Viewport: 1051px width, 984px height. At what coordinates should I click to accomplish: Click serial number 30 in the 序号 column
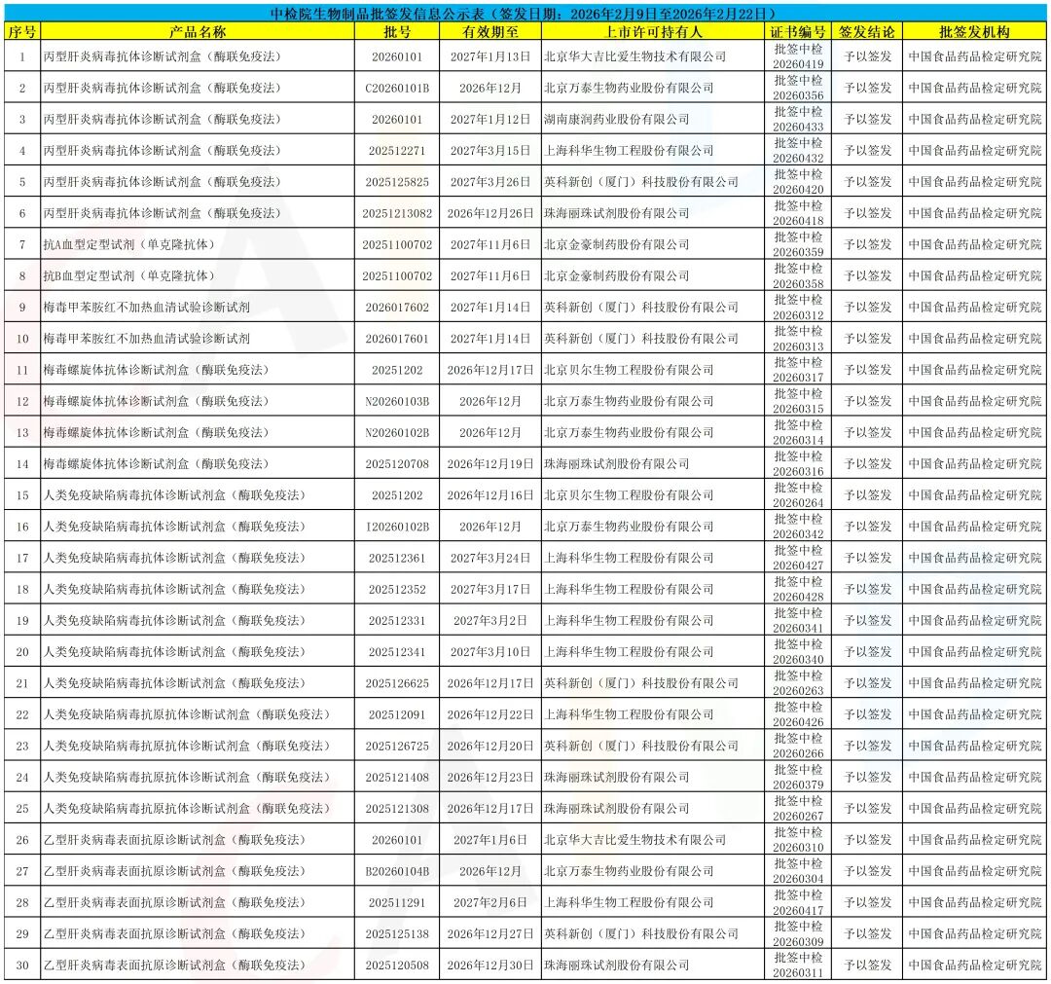tap(22, 966)
